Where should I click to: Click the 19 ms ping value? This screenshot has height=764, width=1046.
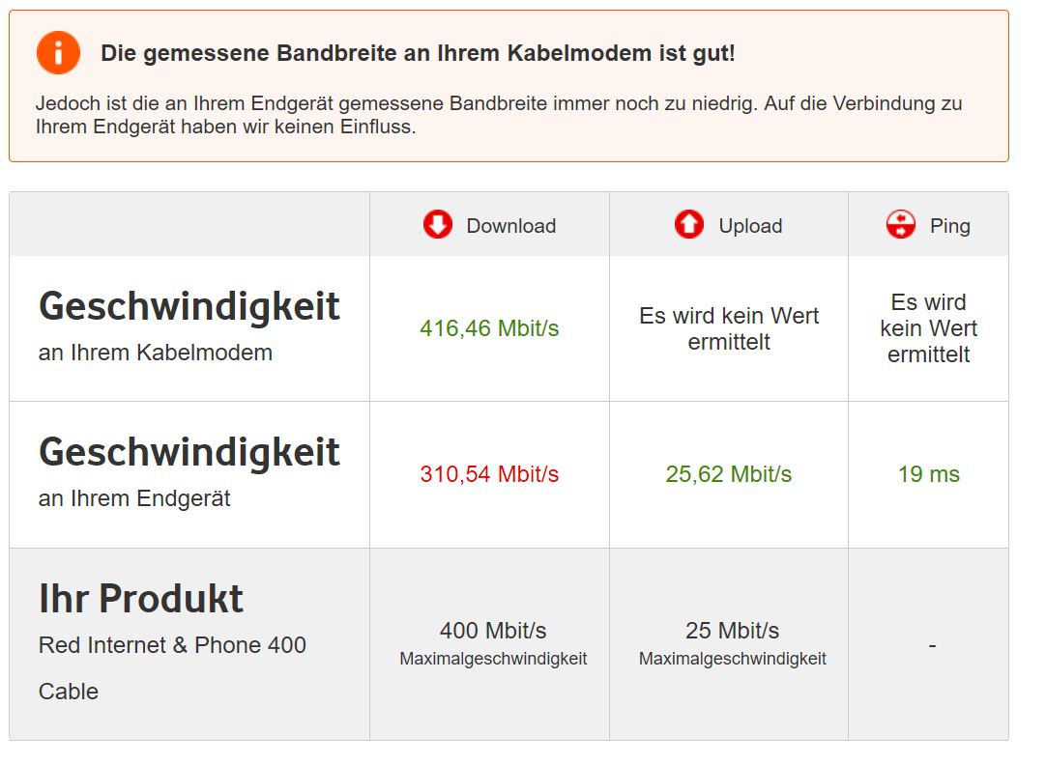pyautogui.click(x=928, y=474)
